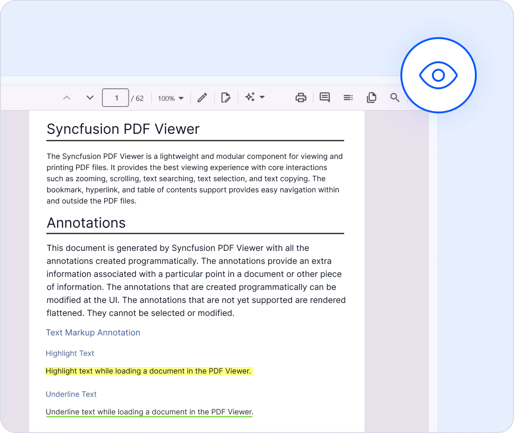Click the Annotations heading

point(86,223)
